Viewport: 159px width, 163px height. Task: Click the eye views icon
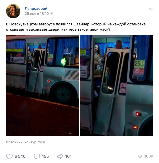pyautogui.click(x=140, y=156)
